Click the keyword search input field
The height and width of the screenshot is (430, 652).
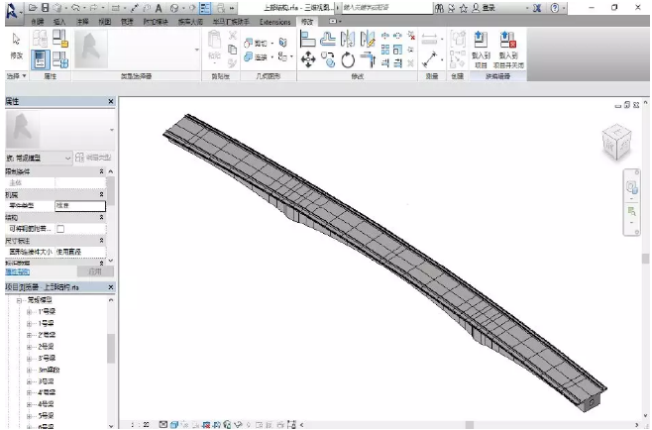click(385, 8)
